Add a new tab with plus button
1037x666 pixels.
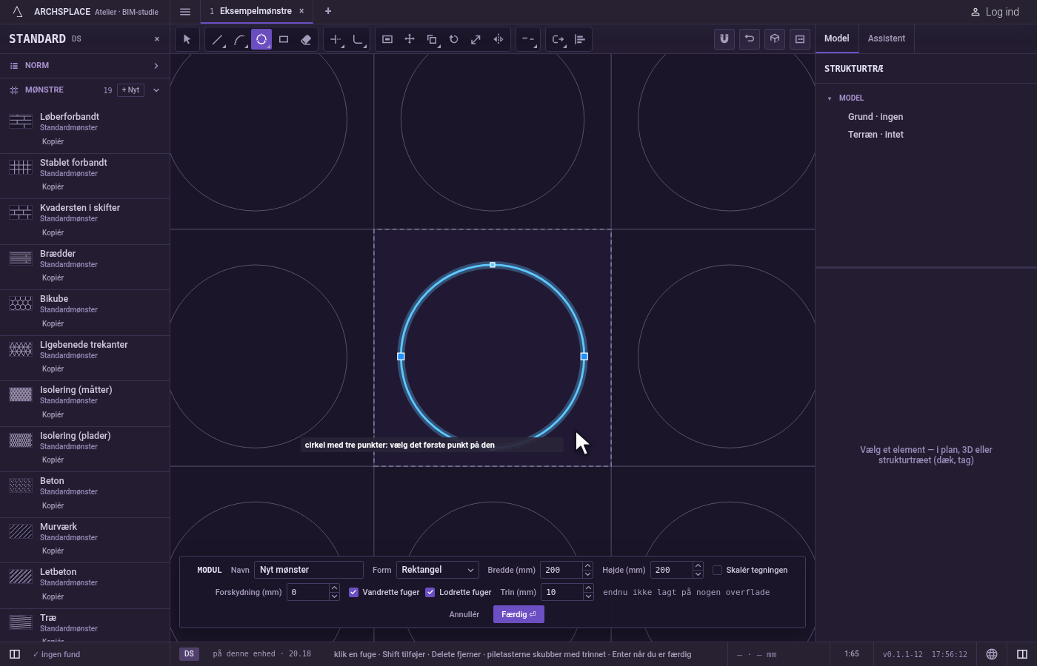(x=328, y=12)
